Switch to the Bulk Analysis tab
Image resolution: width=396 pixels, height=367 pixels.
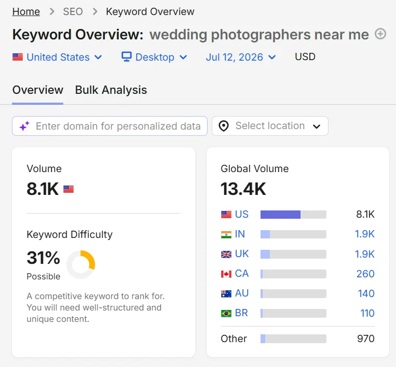111,90
